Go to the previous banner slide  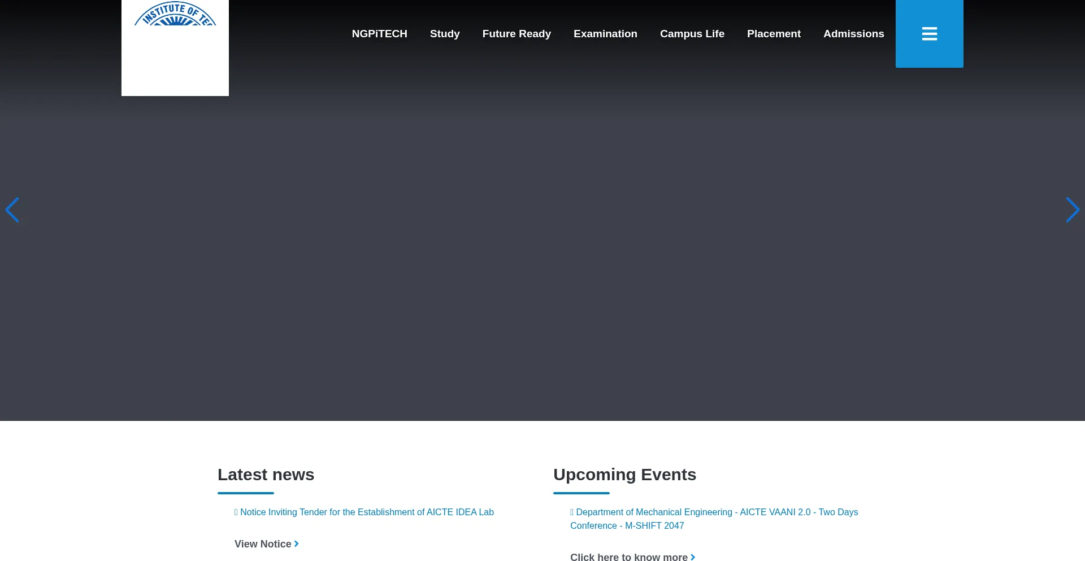[x=12, y=210]
